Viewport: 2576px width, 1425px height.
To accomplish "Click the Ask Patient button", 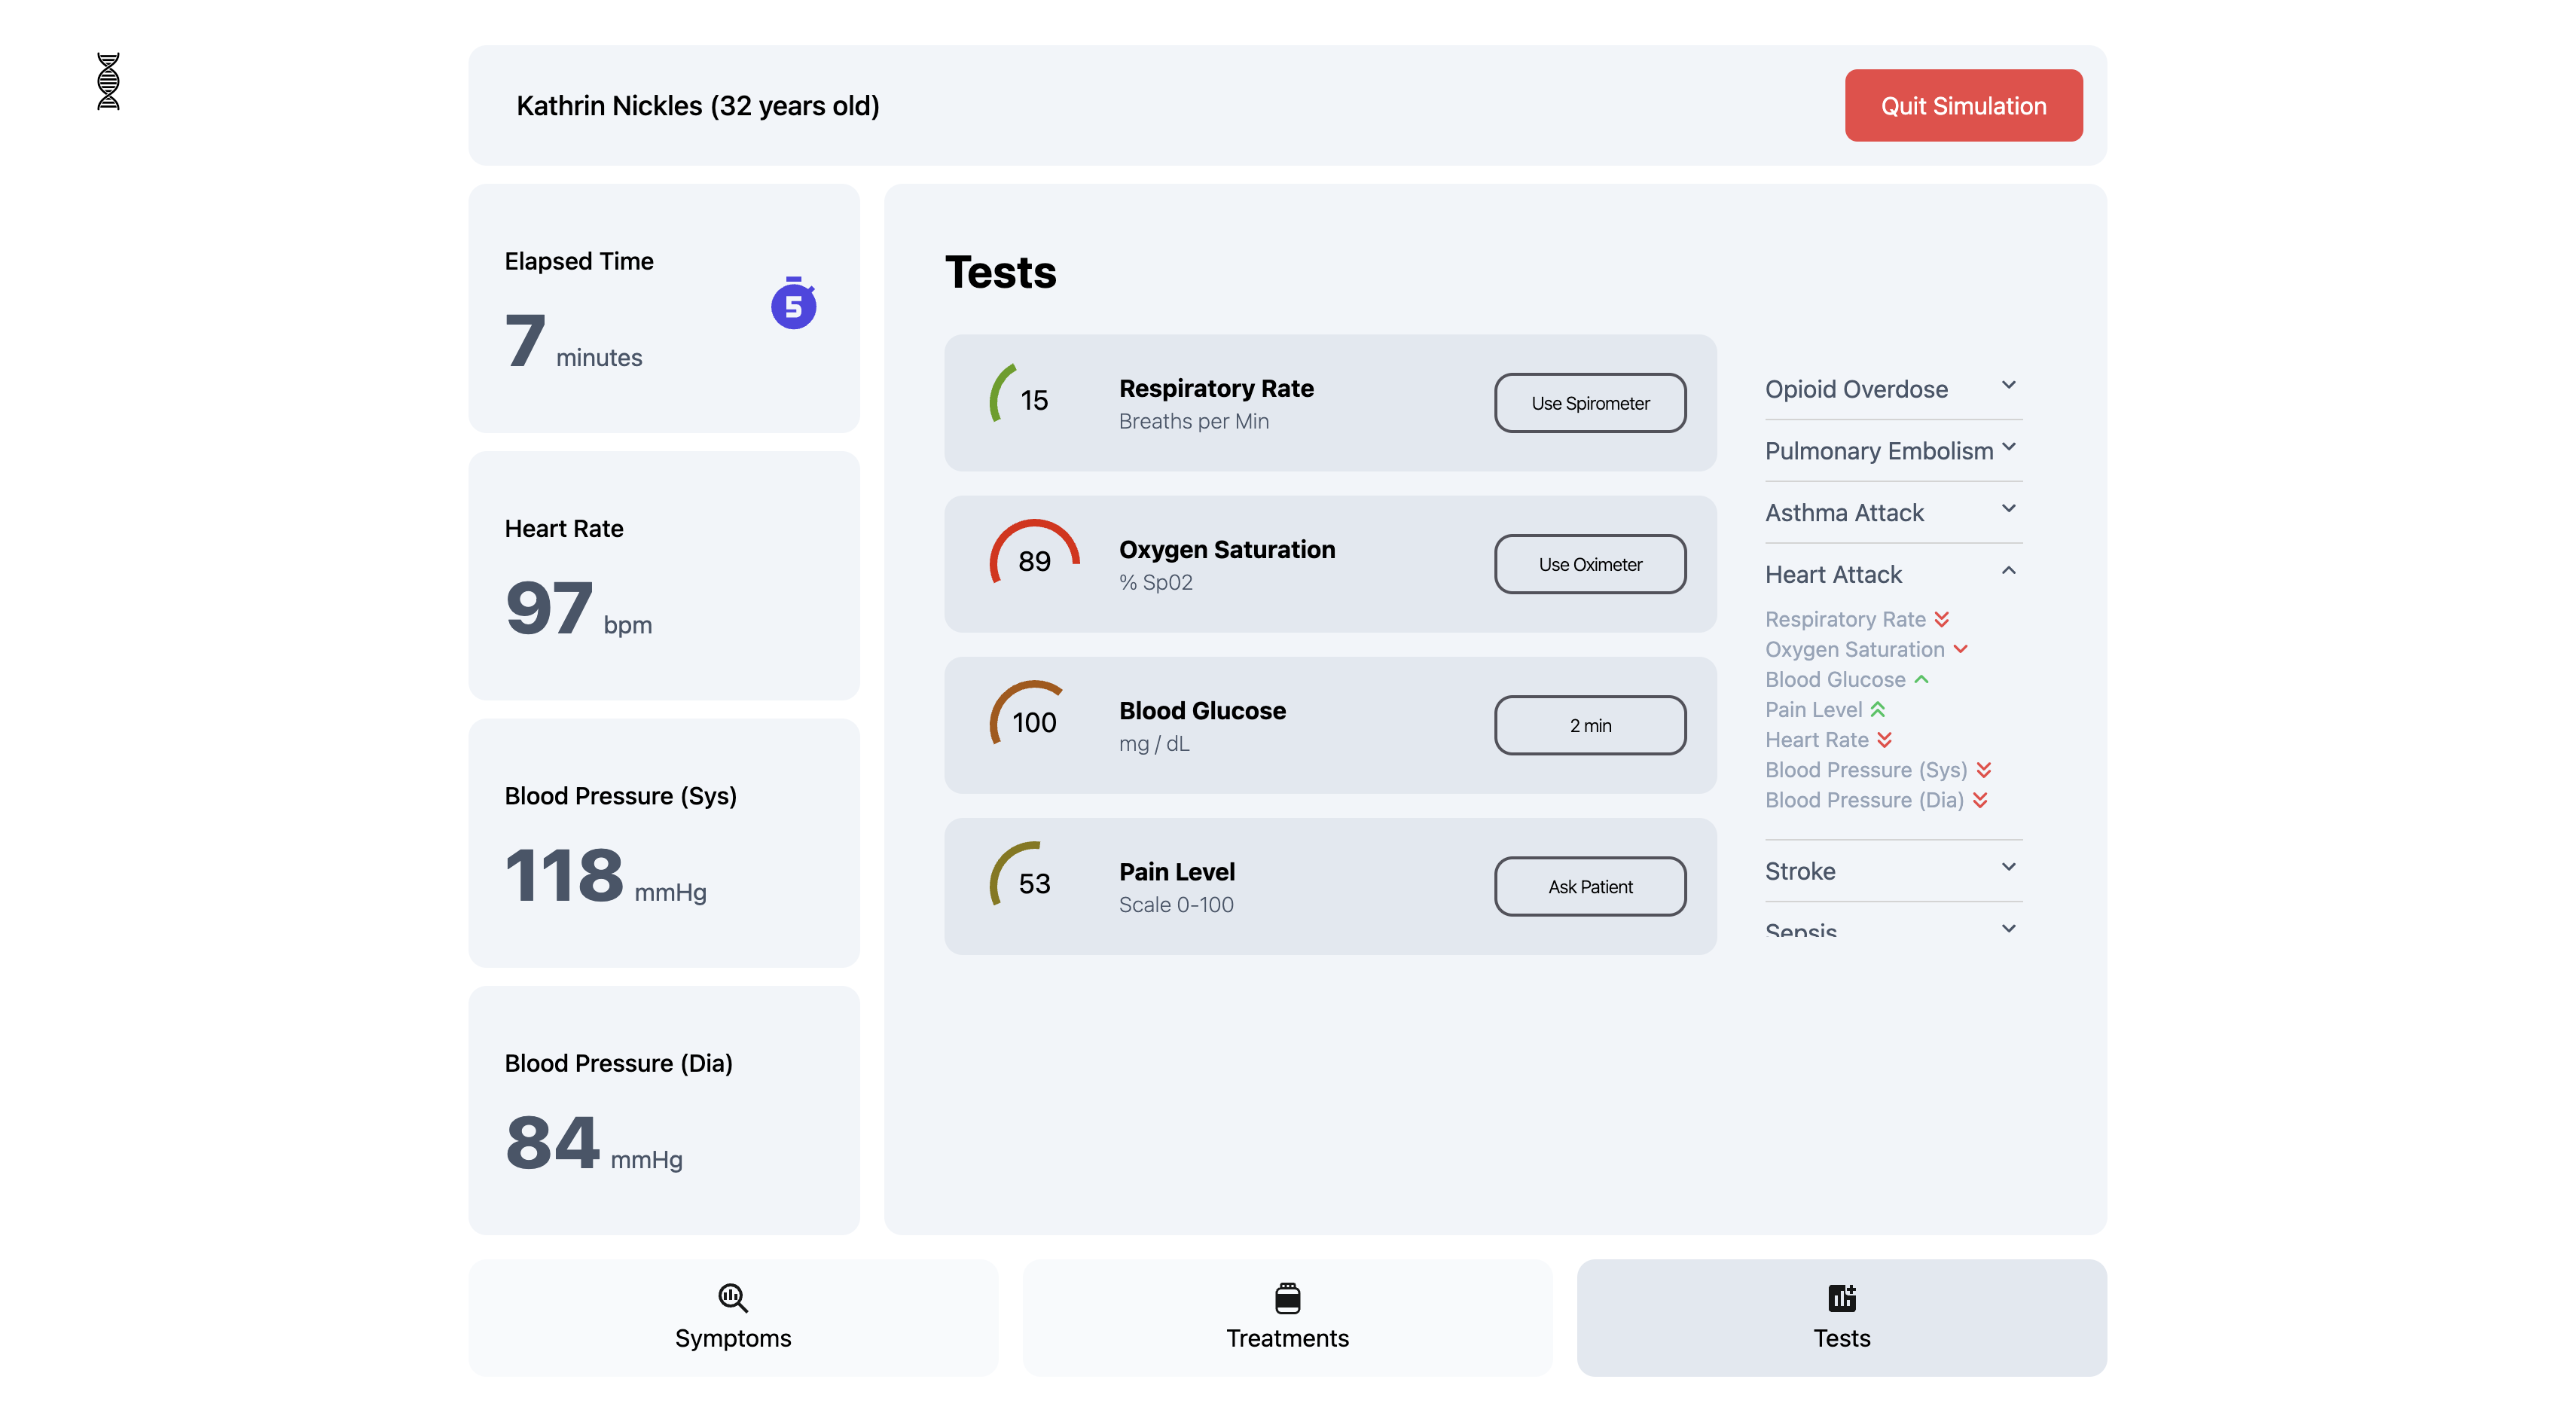I will (x=1590, y=886).
